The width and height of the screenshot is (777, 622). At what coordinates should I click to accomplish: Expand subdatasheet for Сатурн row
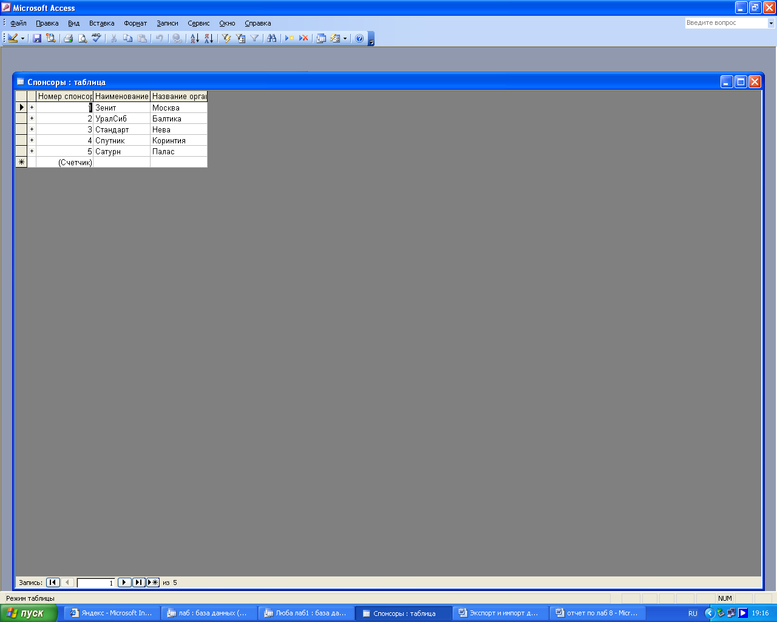point(32,151)
